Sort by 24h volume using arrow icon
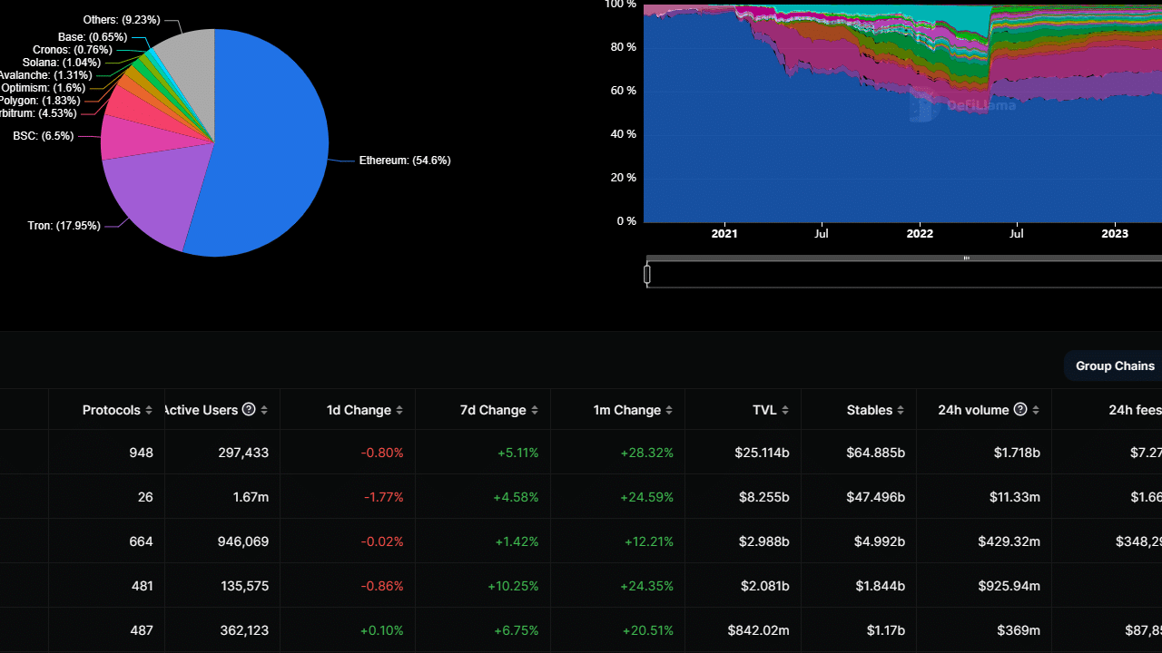 (1036, 410)
